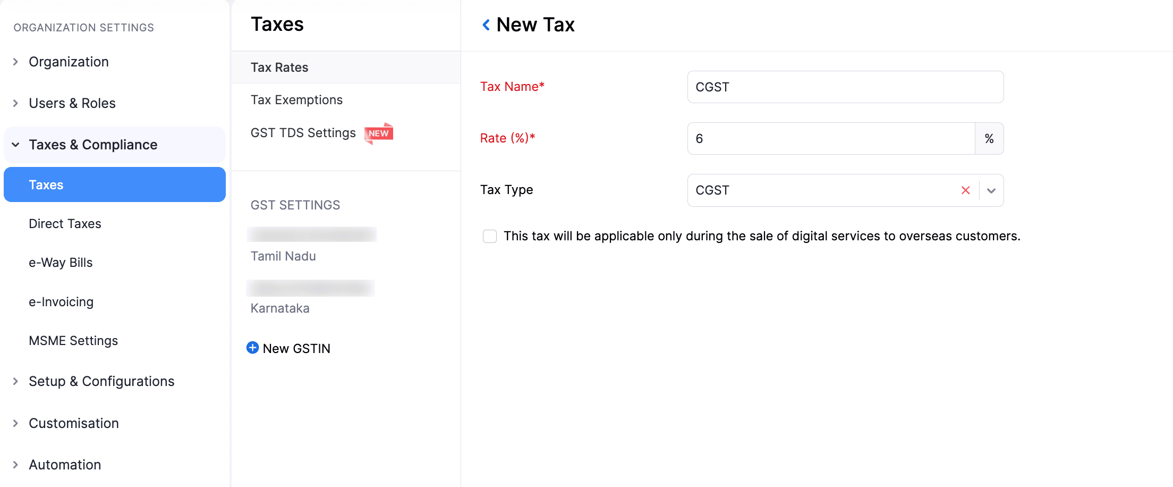Edit the Tax Name field showing CGST
Screen dimensions: 1173x487
pyautogui.click(x=845, y=87)
